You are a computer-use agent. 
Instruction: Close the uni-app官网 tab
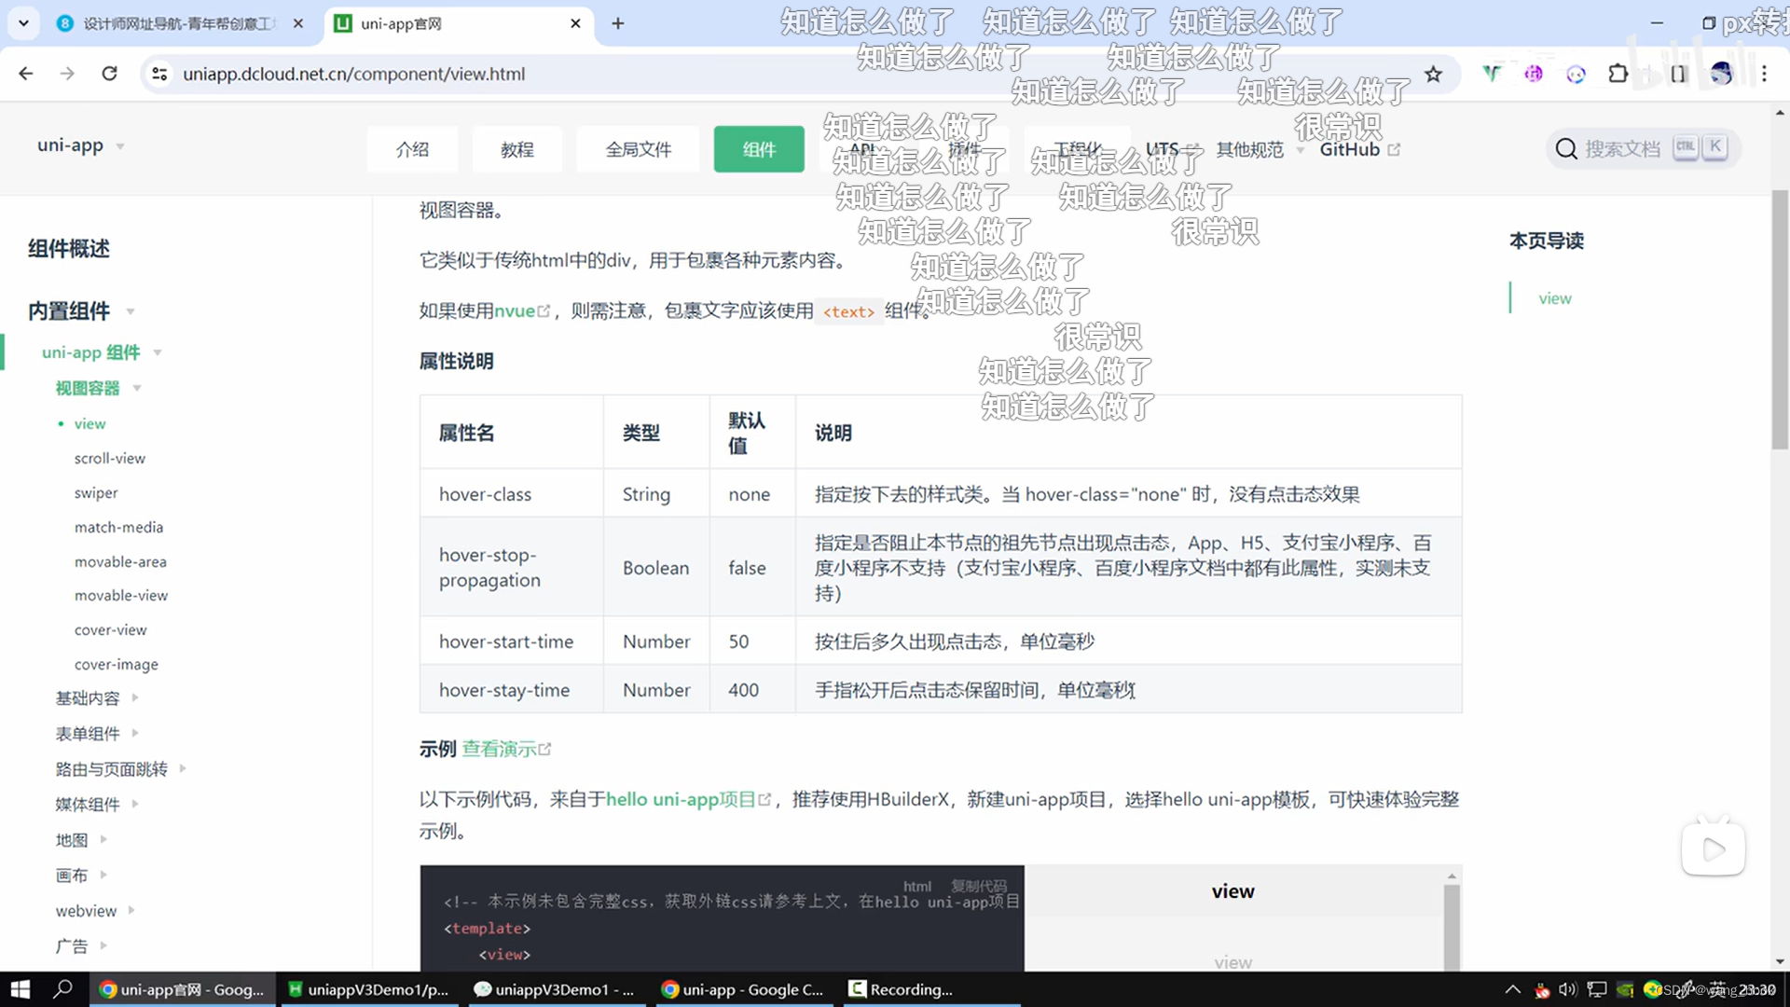(x=575, y=23)
